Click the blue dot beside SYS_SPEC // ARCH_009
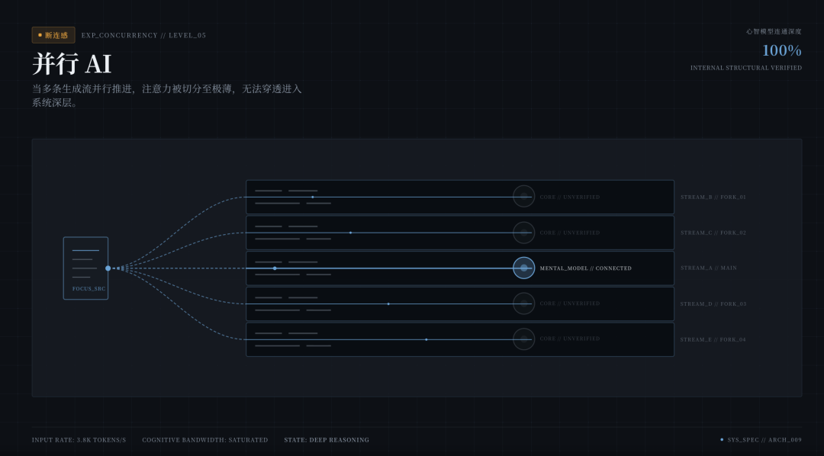Image resolution: width=824 pixels, height=456 pixels. click(722, 440)
